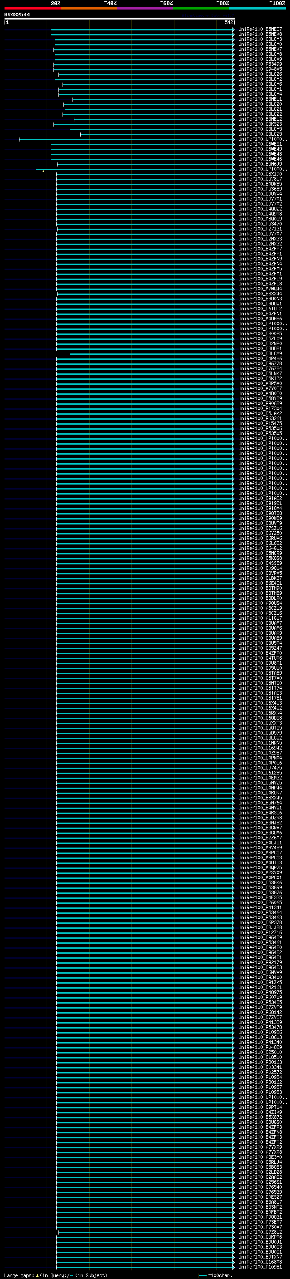Screen dimensions: 290x1279
Task: Select the UniRef100_Q5ZLX9 label
Action: point(260,338)
